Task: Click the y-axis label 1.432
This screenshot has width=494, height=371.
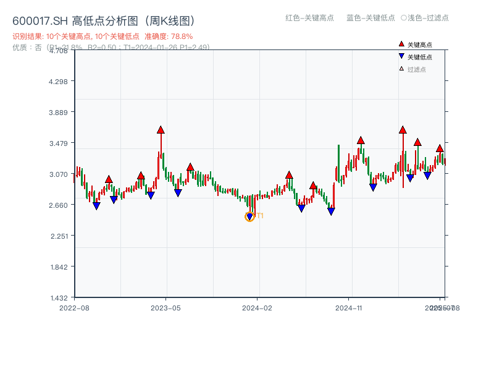Action: tap(59, 298)
